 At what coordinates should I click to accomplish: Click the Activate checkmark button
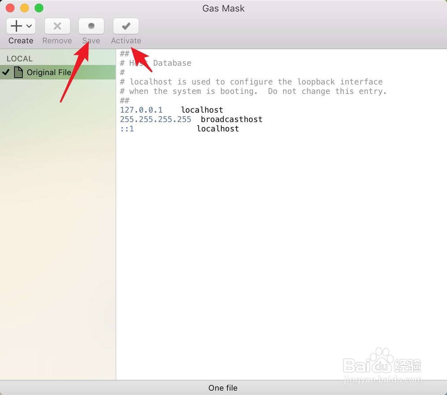tap(126, 26)
